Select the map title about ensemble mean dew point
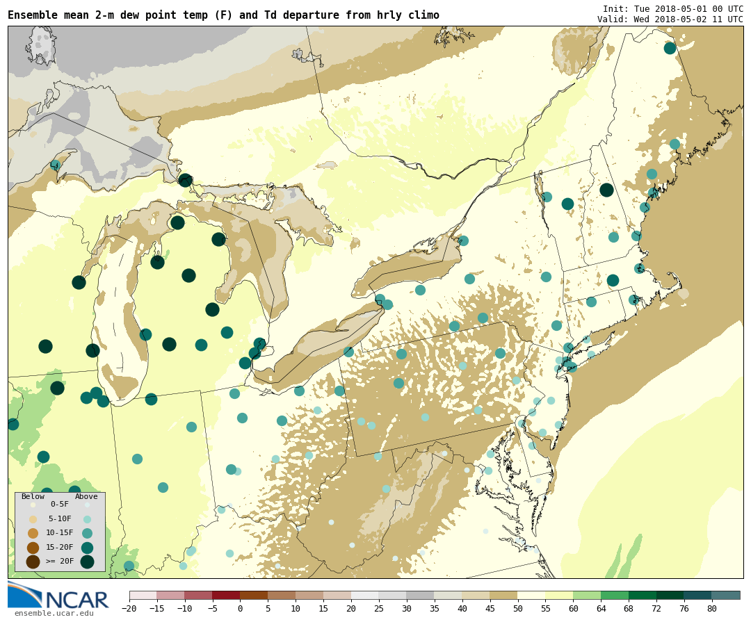This screenshot has height=622, width=751. [x=223, y=15]
